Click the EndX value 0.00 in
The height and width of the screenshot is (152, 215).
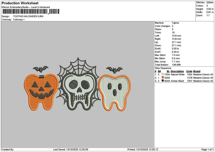coord(175,49)
